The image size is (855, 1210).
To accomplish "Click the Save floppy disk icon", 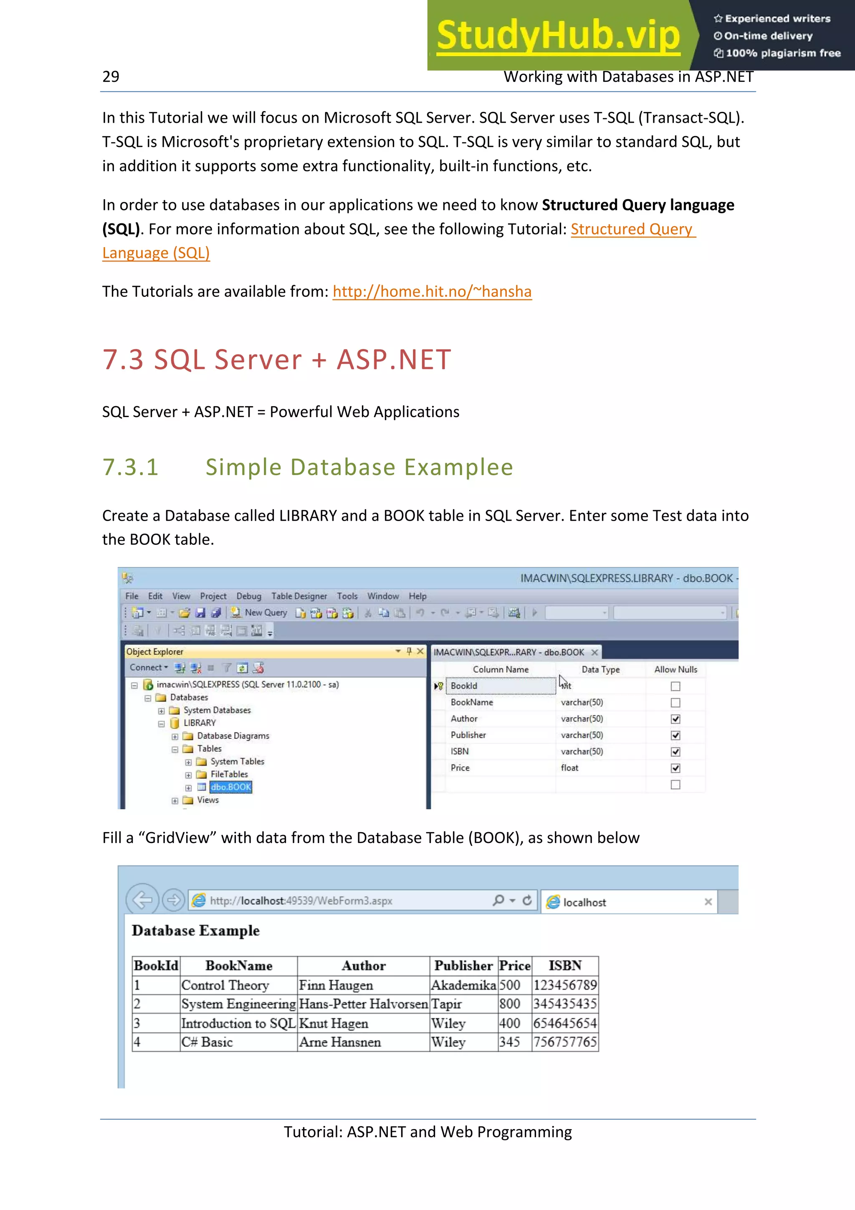I will (x=200, y=613).
